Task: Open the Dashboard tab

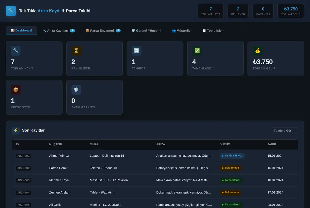Action: pyautogui.click(x=21, y=30)
